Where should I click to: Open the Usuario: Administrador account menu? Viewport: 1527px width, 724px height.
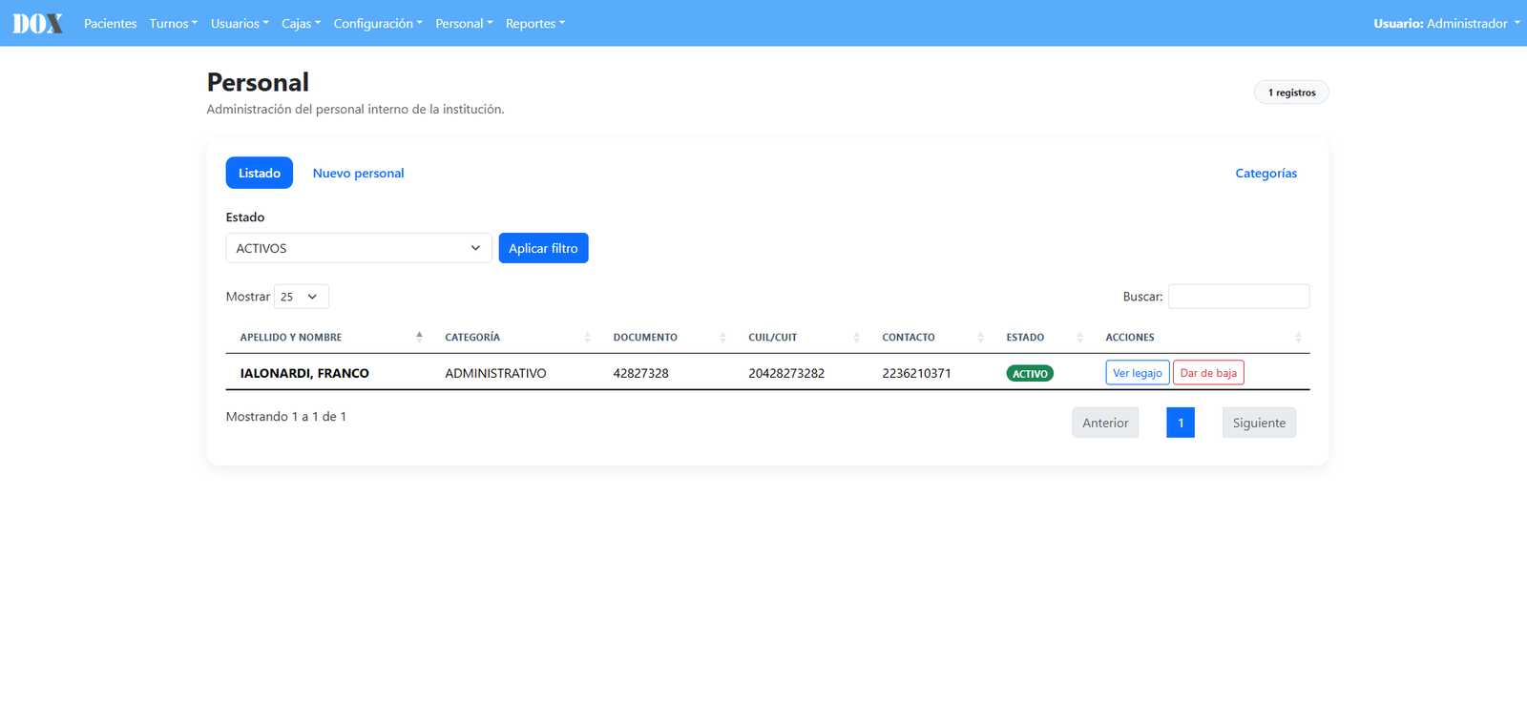click(x=1447, y=23)
